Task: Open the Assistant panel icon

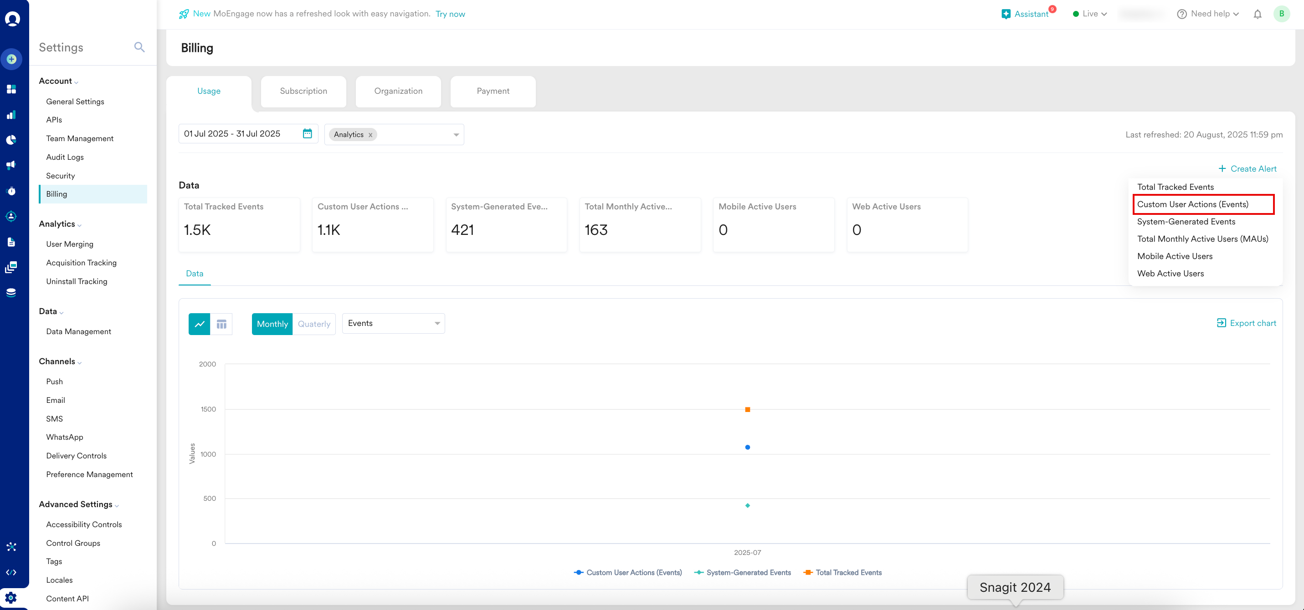Action: [1006, 14]
